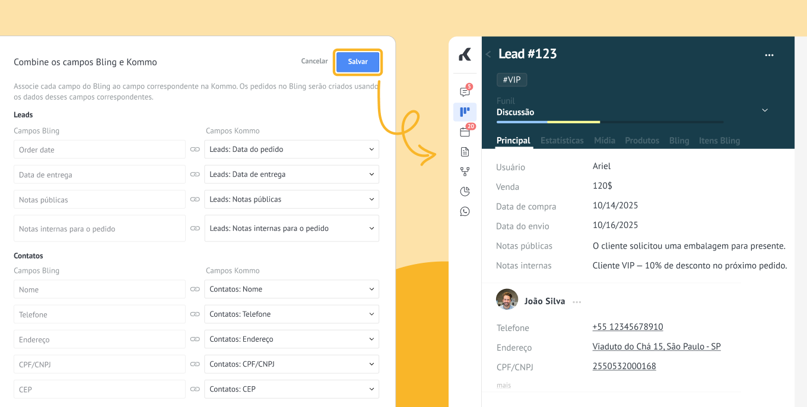The width and height of the screenshot is (807, 407).
Task: Expand the Discussão funnel stage chevron
Action: point(765,110)
